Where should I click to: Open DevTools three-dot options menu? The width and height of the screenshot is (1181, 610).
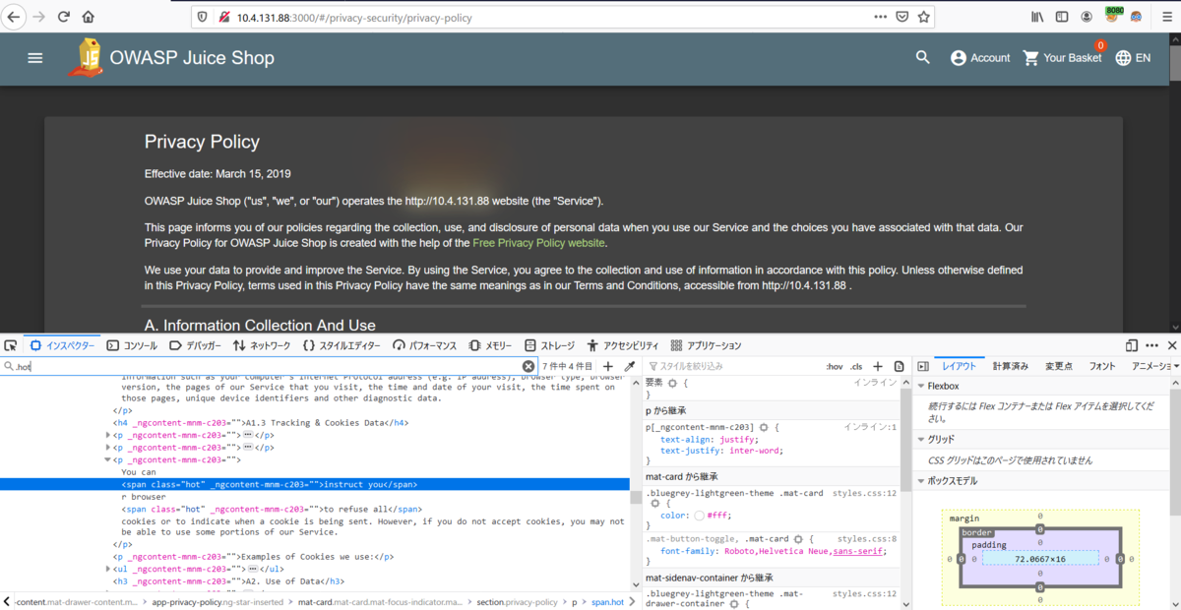1152,345
